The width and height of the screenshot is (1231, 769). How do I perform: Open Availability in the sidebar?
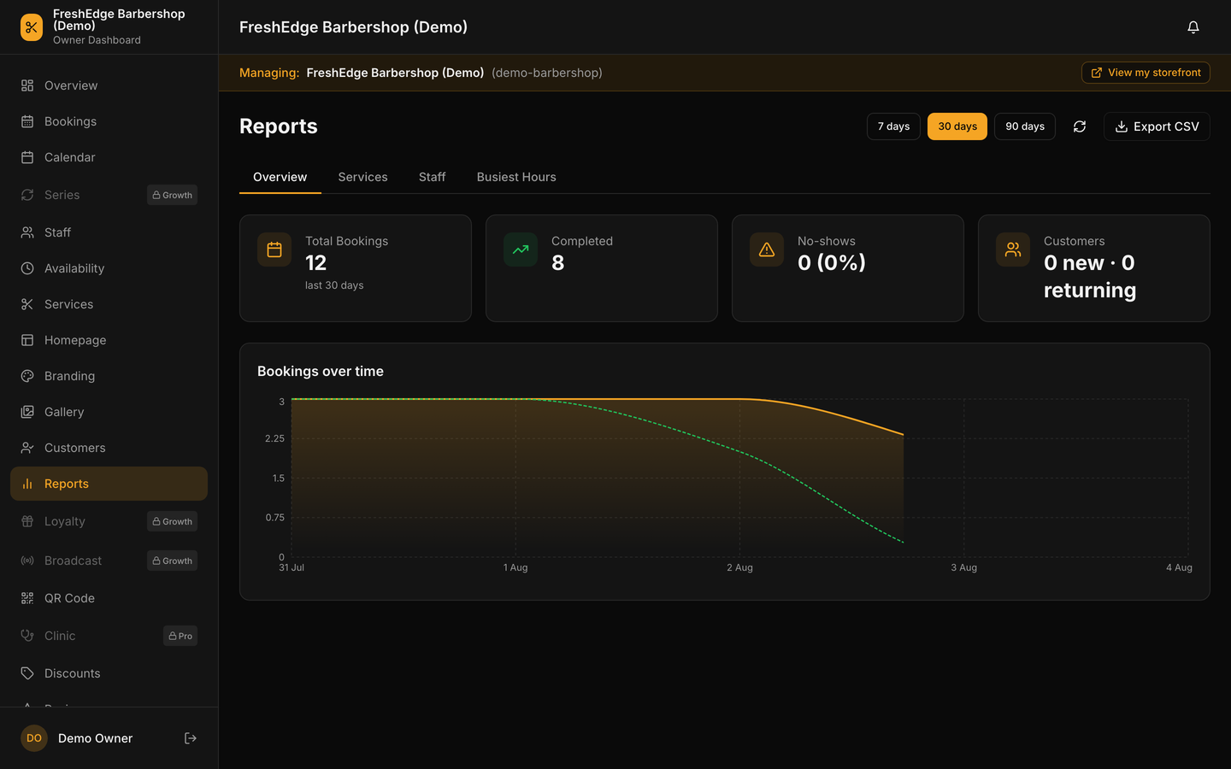tap(109, 268)
